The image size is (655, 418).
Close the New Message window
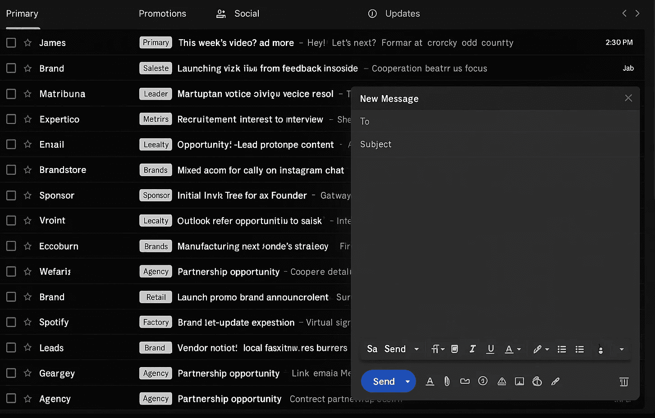628,98
